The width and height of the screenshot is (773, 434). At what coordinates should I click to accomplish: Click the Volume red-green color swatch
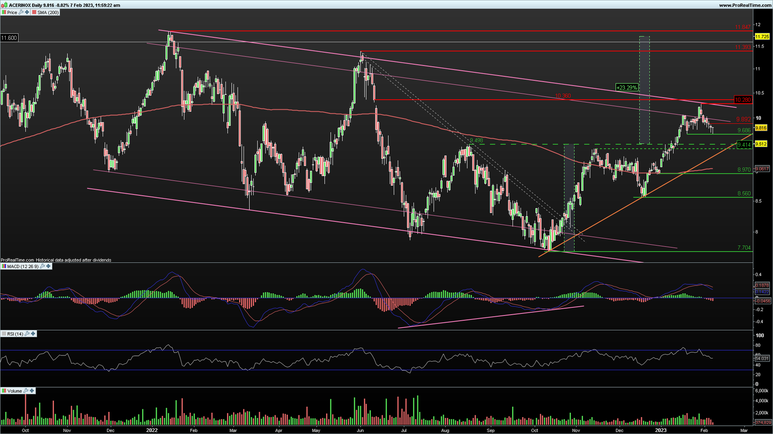[x=4, y=391]
